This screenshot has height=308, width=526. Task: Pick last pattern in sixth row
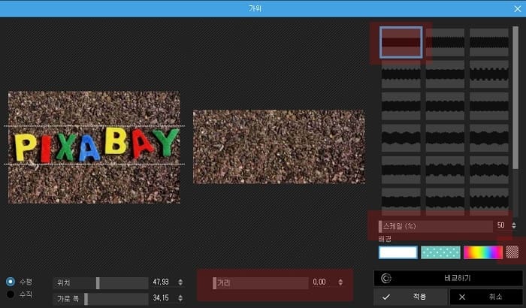pos(489,201)
